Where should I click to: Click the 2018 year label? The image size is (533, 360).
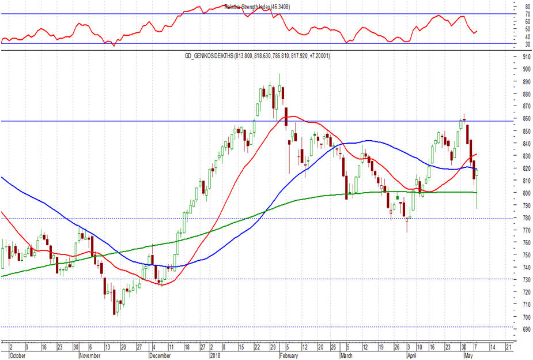215,355
